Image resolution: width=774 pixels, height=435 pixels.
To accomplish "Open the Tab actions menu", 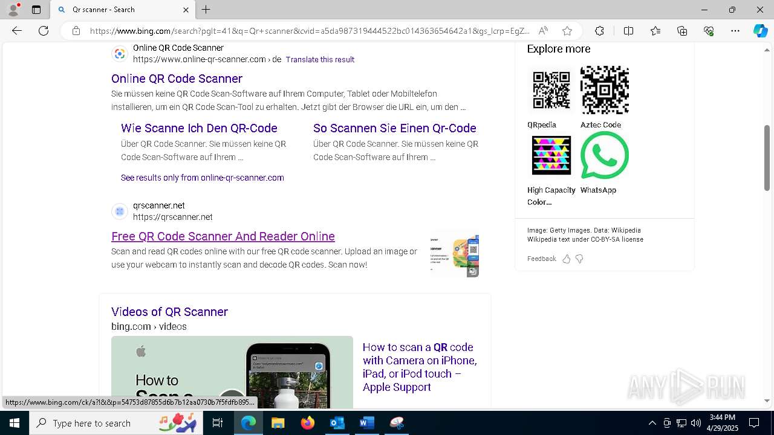I will click(36, 10).
